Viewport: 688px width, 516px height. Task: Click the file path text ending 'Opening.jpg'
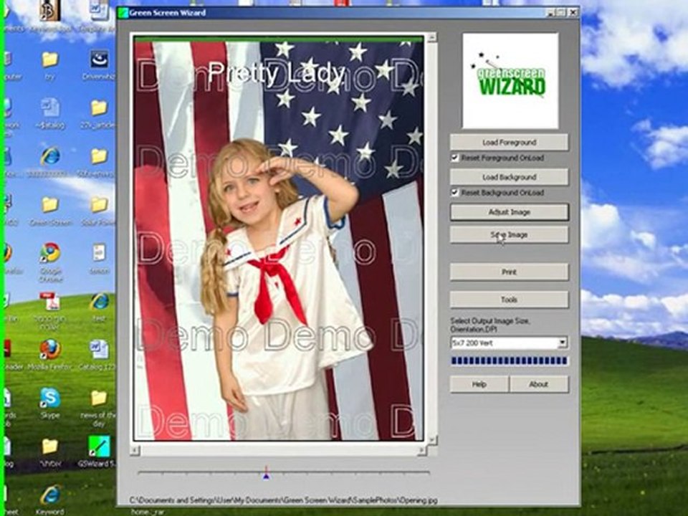[284, 500]
